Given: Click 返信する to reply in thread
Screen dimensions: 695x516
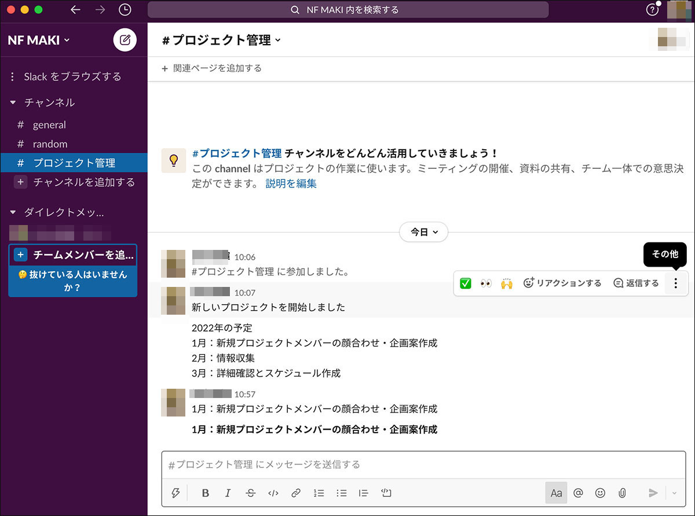Looking at the screenshot, I should click(636, 283).
